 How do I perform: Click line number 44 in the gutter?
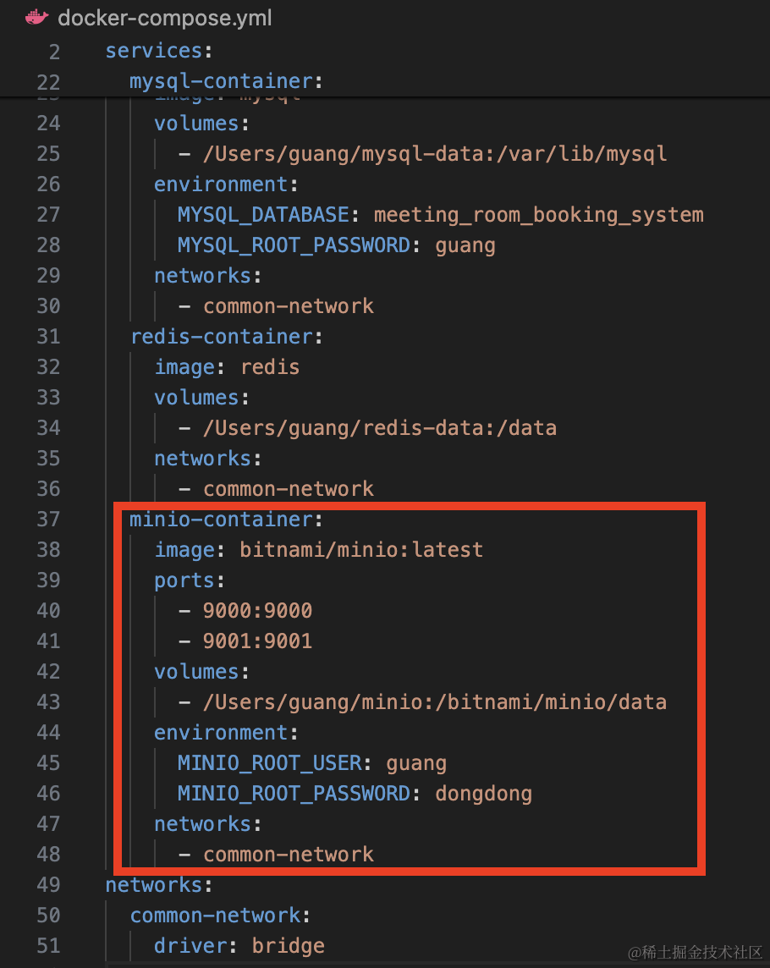pyautogui.click(x=49, y=732)
